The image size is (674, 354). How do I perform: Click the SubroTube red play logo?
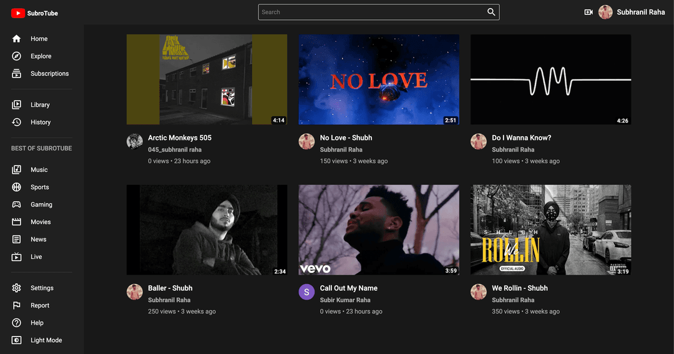(x=17, y=13)
